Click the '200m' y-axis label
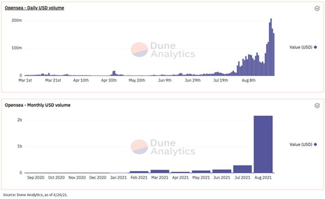 (x=17, y=20)
